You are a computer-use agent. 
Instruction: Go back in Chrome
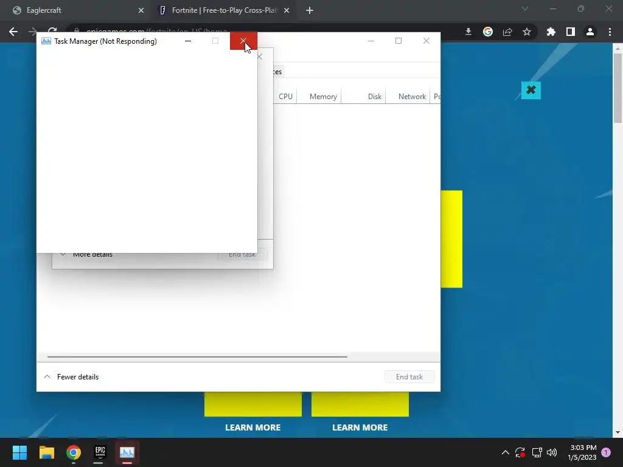(13, 32)
